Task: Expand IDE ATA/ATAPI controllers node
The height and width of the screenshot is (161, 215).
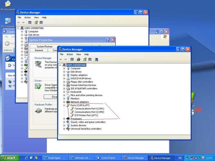Action: (64, 89)
